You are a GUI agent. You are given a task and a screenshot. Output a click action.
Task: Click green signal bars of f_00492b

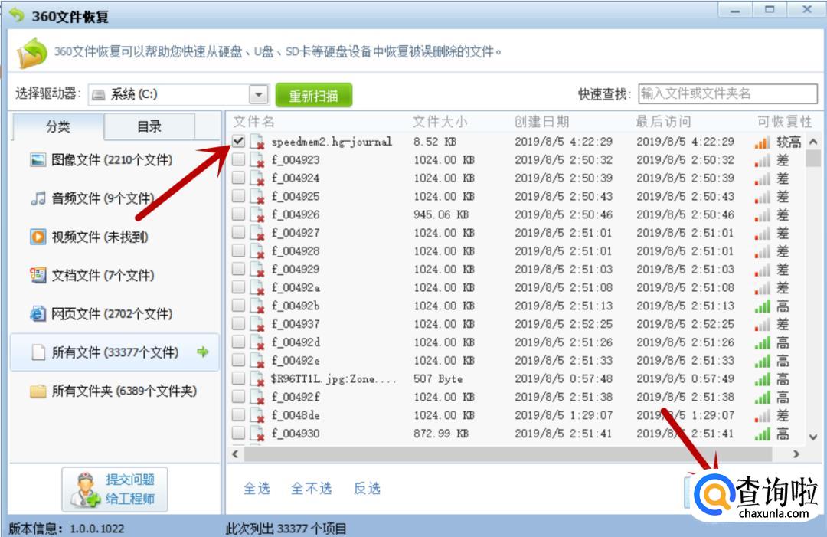click(x=762, y=306)
